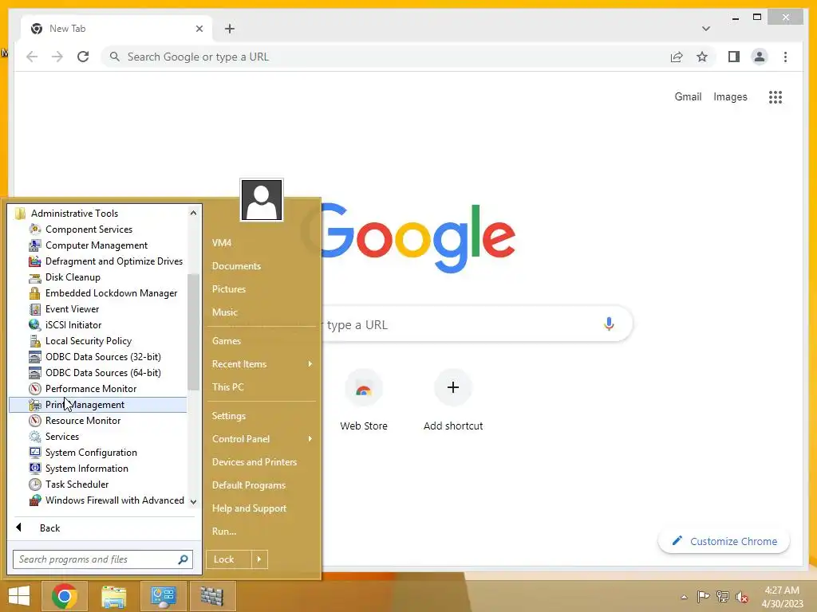Bookmark this tab with the star icon
The height and width of the screenshot is (612, 817).
702,57
